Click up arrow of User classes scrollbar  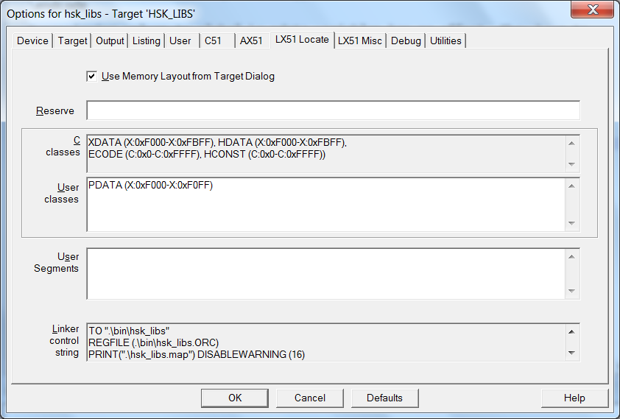tap(571, 186)
